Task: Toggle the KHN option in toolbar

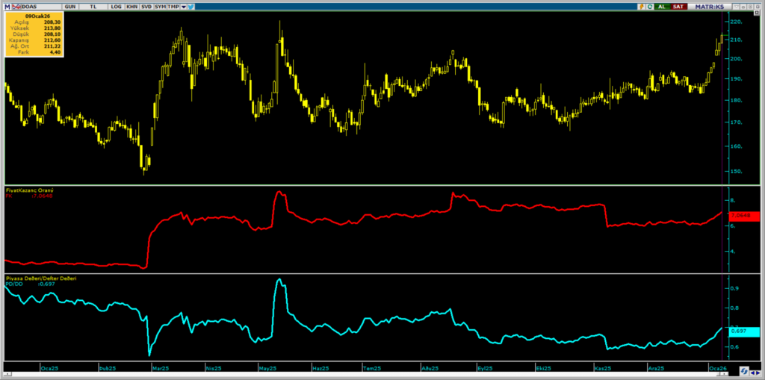Action: (x=132, y=6)
